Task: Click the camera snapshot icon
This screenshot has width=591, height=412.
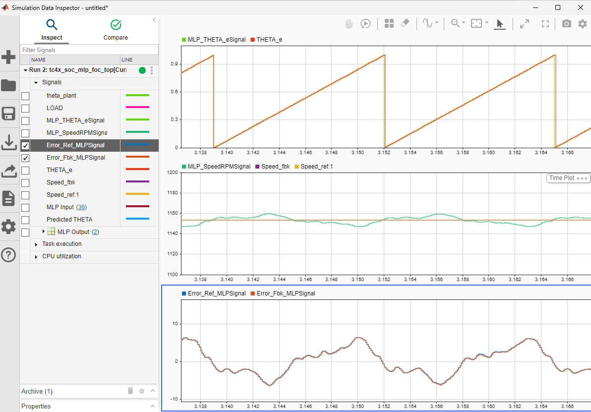Action: point(566,23)
